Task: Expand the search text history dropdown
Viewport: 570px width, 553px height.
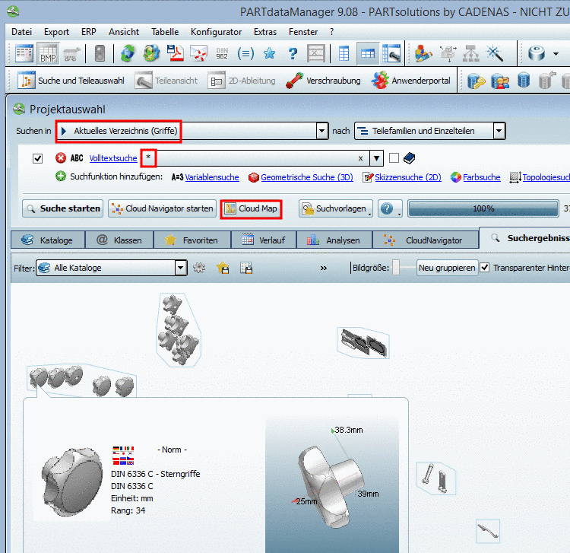Action: click(x=376, y=158)
